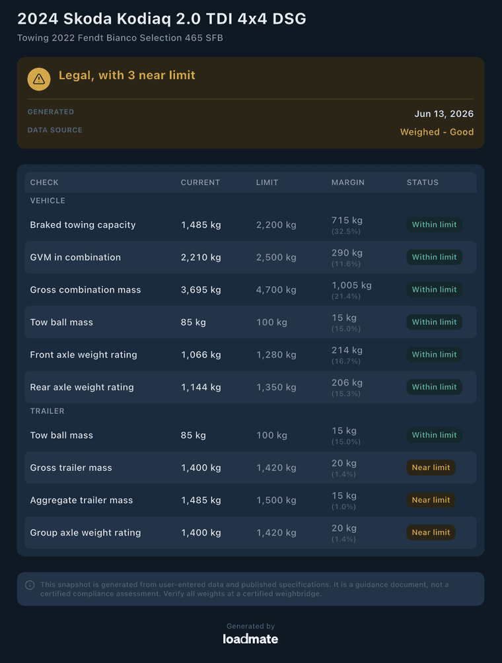Click the '1,280 kg' front axle limit

point(276,355)
